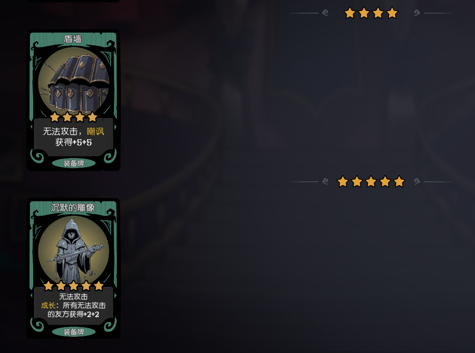Viewport: 475px width, 353px height.
Task: Click the five-star rating on statue card
Action: point(73,286)
